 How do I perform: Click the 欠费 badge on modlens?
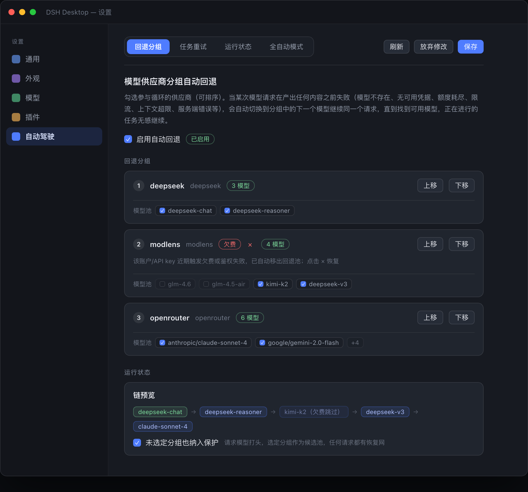230,244
